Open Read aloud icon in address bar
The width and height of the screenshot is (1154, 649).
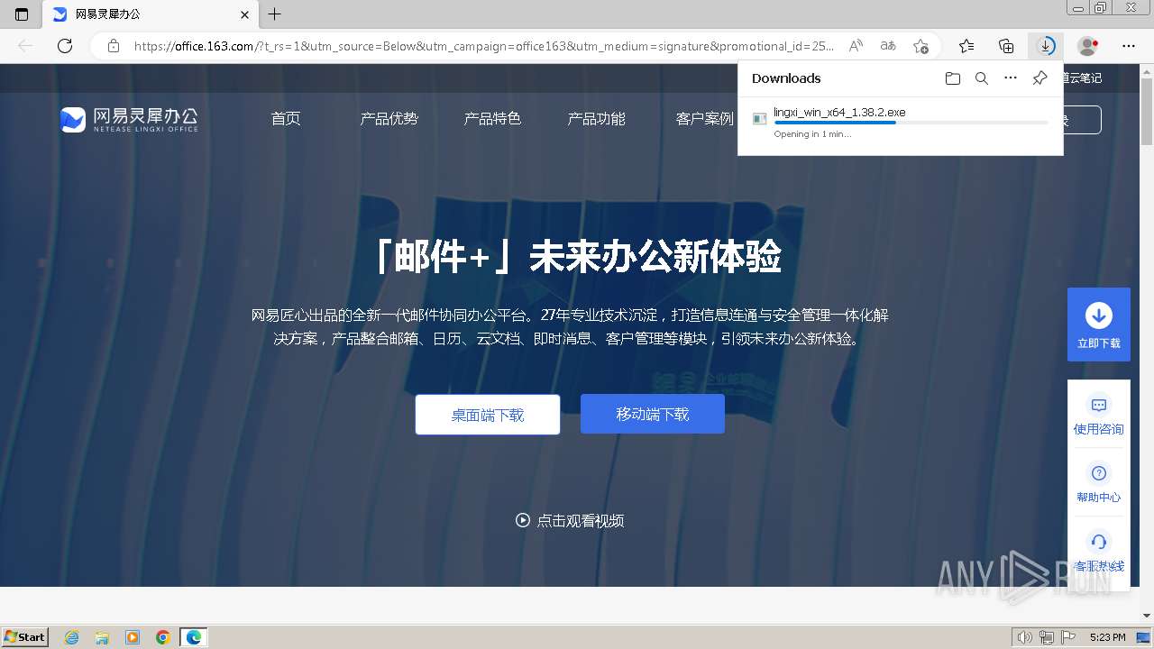(x=856, y=46)
